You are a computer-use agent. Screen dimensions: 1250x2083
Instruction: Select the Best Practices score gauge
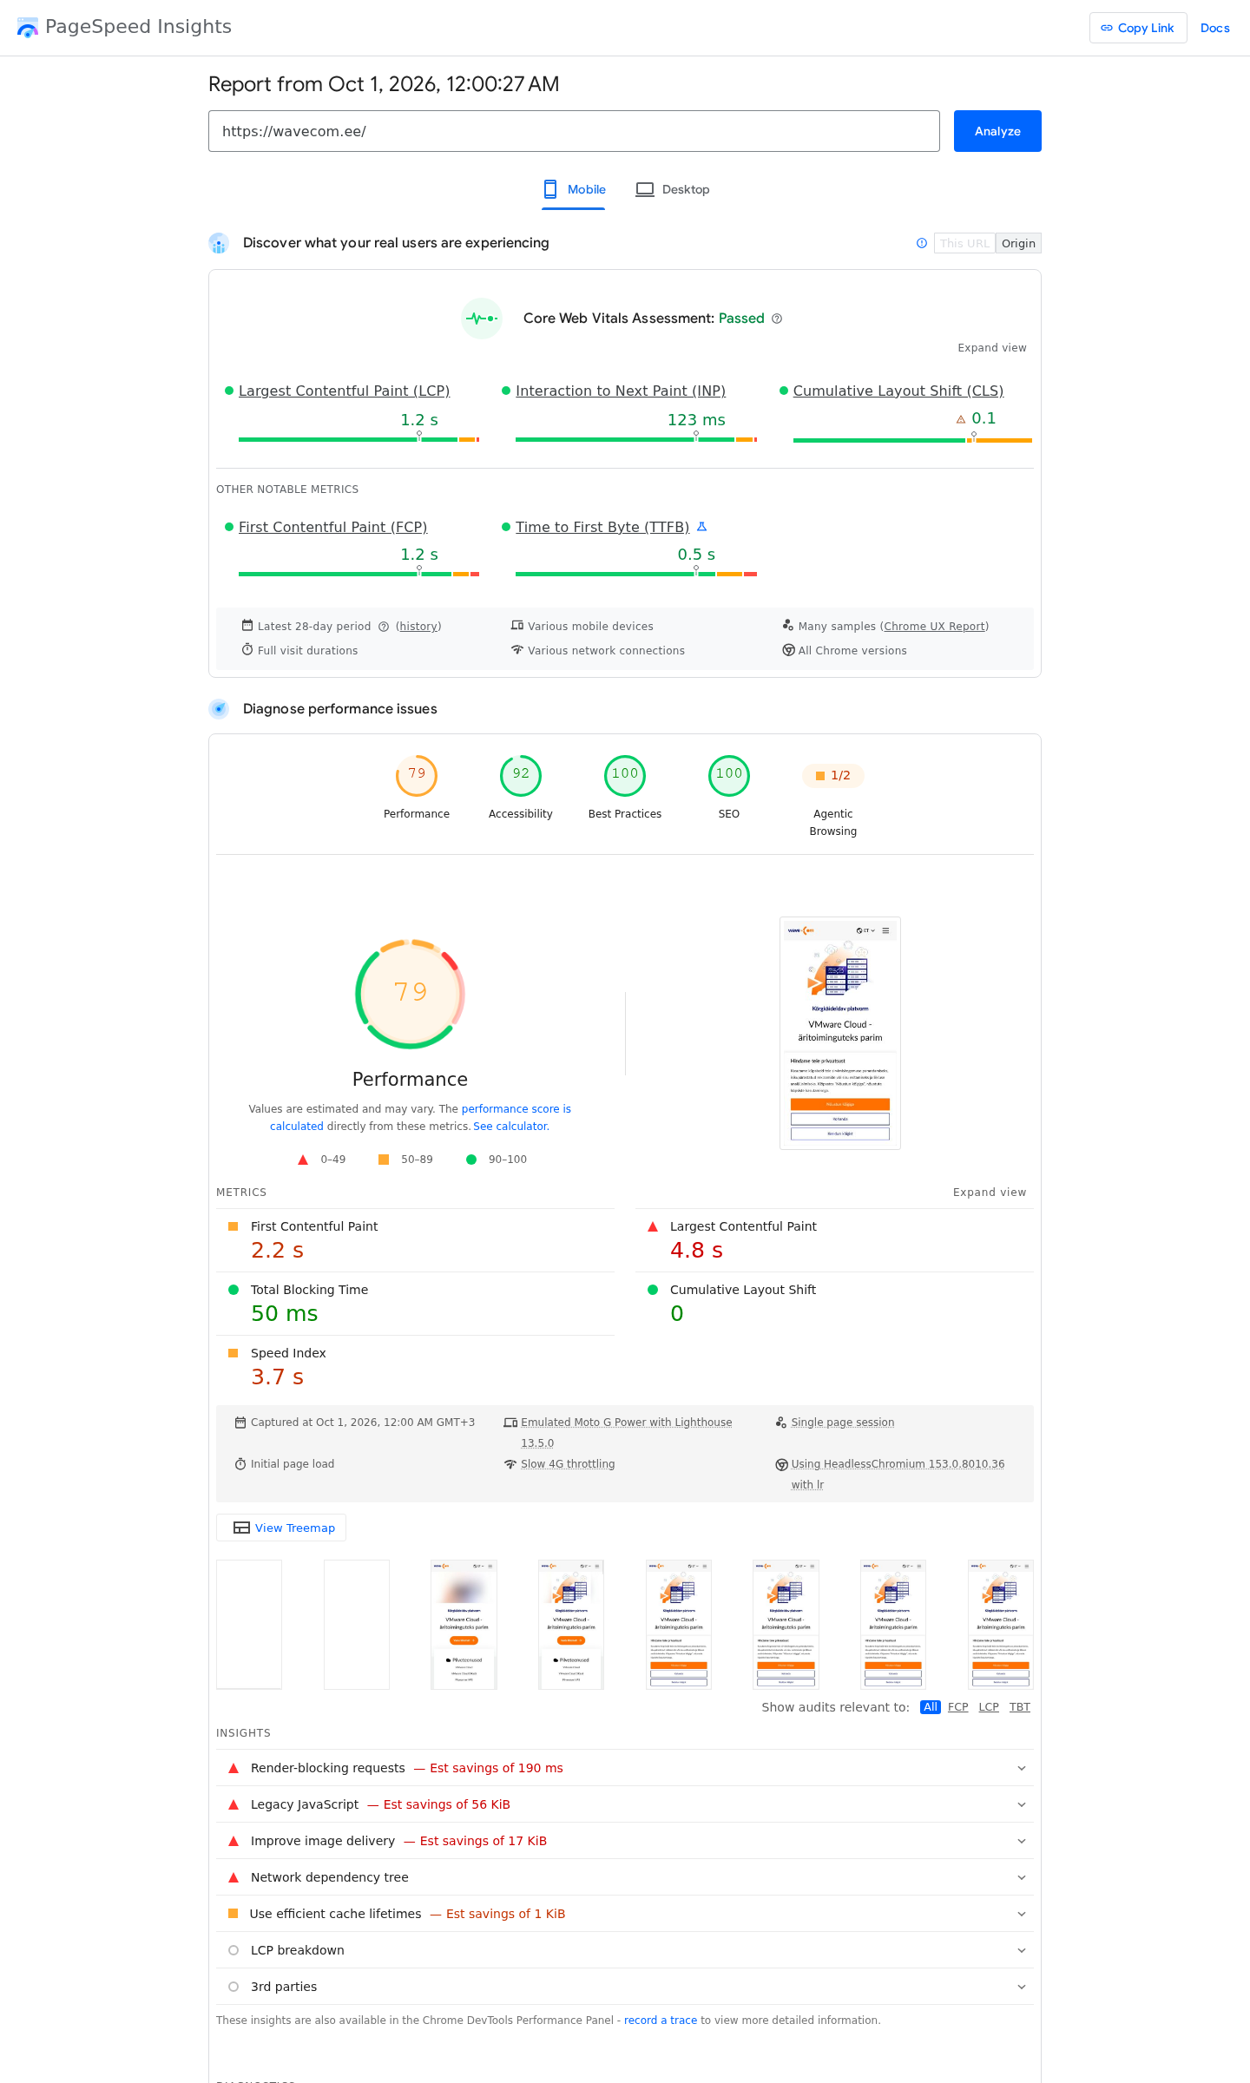625,775
